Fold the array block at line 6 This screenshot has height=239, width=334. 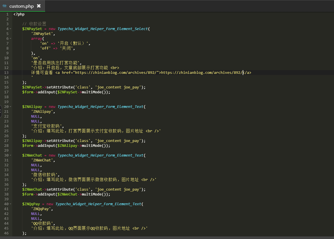11,38
